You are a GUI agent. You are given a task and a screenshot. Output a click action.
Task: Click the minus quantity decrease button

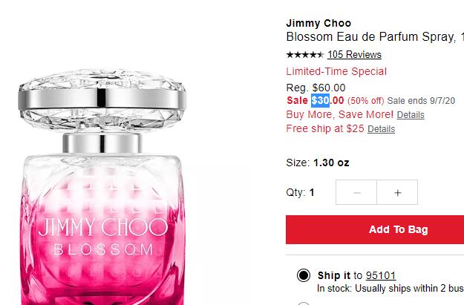[x=356, y=192]
